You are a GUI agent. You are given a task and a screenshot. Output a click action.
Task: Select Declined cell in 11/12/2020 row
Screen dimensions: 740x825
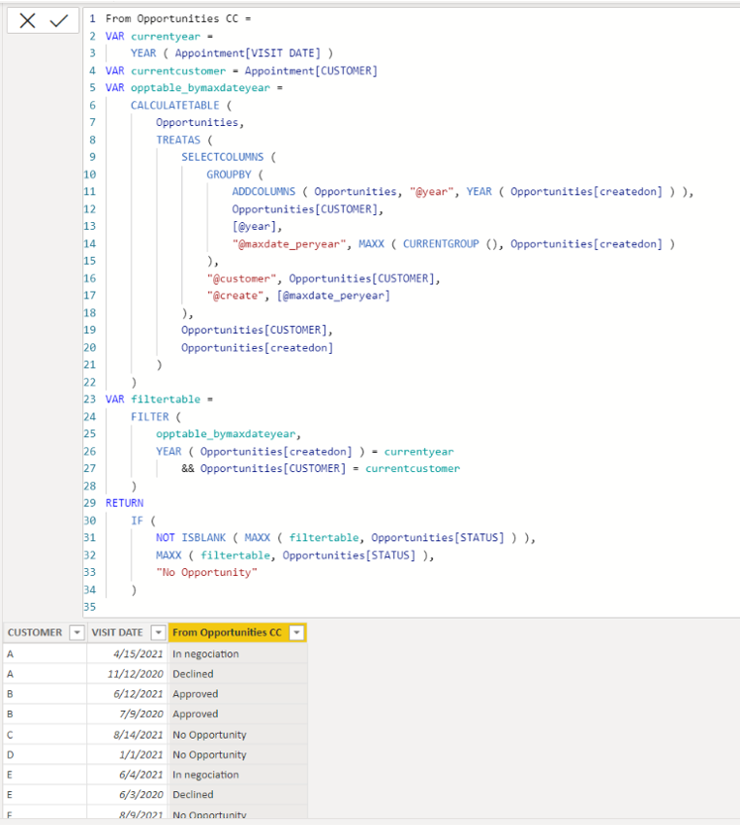237,674
